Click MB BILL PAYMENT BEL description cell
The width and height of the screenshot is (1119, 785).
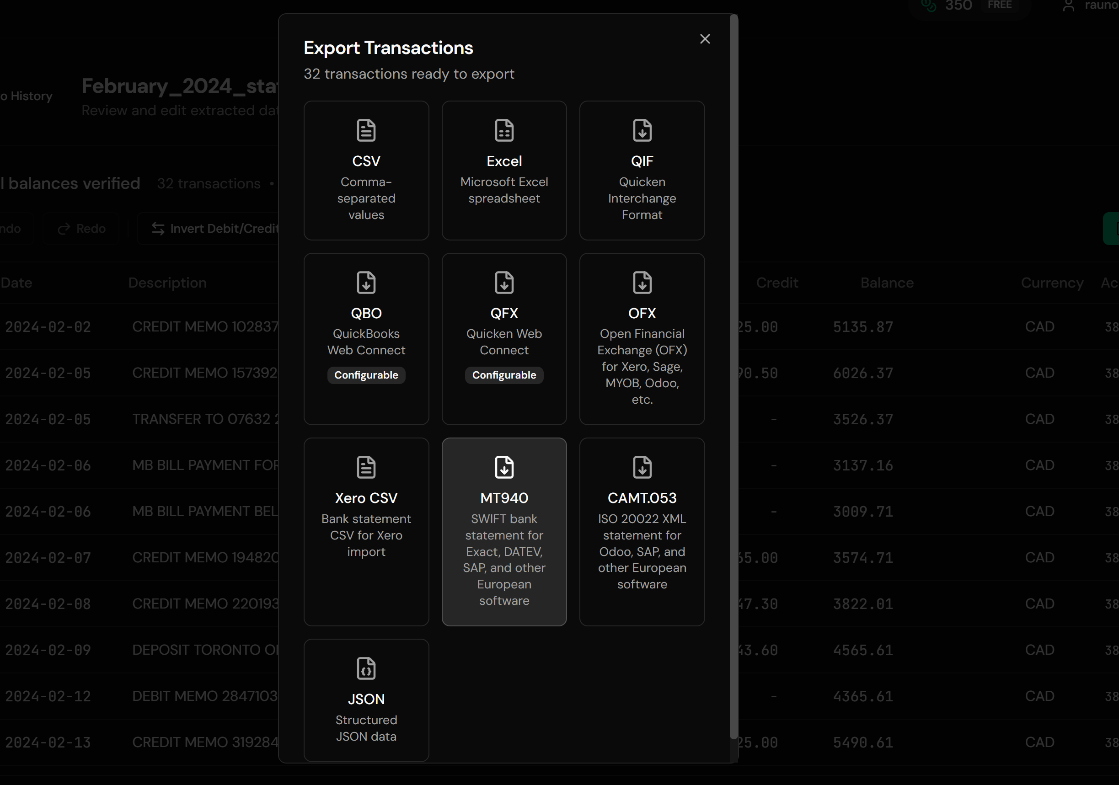click(x=205, y=512)
